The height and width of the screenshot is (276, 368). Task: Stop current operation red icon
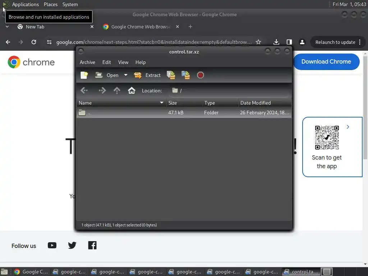pos(201,75)
